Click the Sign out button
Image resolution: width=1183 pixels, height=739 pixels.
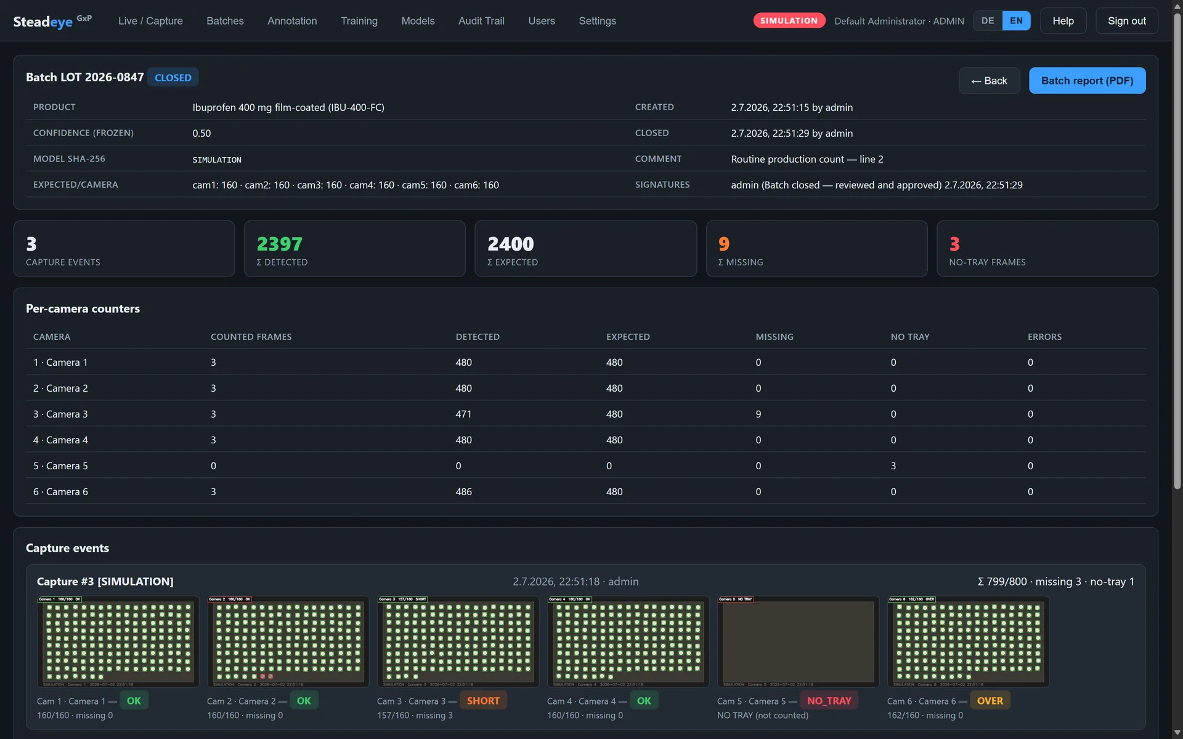click(1126, 21)
